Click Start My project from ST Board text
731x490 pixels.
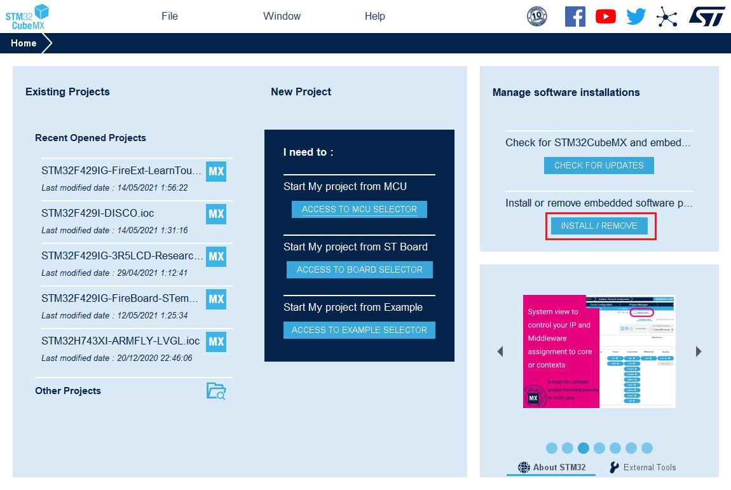pyautogui.click(x=355, y=247)
